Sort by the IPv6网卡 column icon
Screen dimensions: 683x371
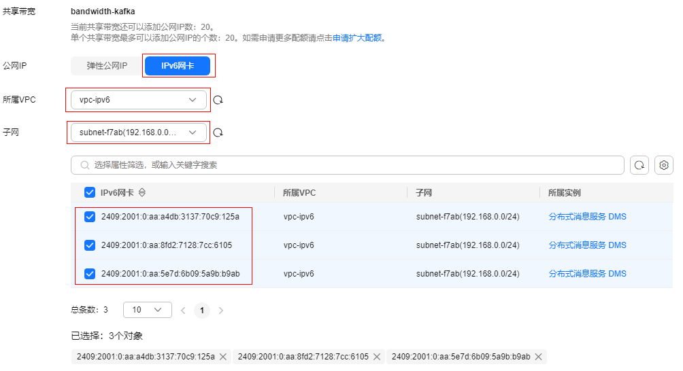point(142,193)
